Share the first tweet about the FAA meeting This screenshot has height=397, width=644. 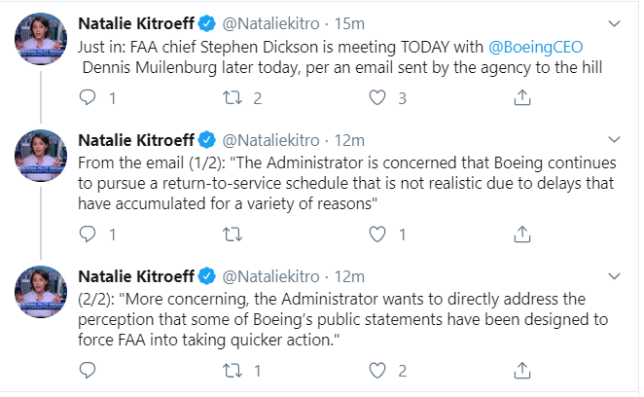pyautogui.click(x=522, y=98)
